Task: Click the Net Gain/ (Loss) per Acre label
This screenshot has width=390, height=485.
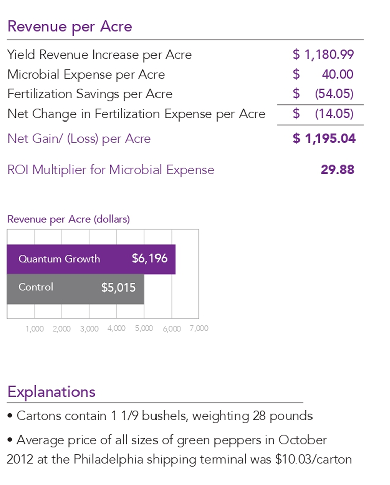Action: (x=79, y=139)
